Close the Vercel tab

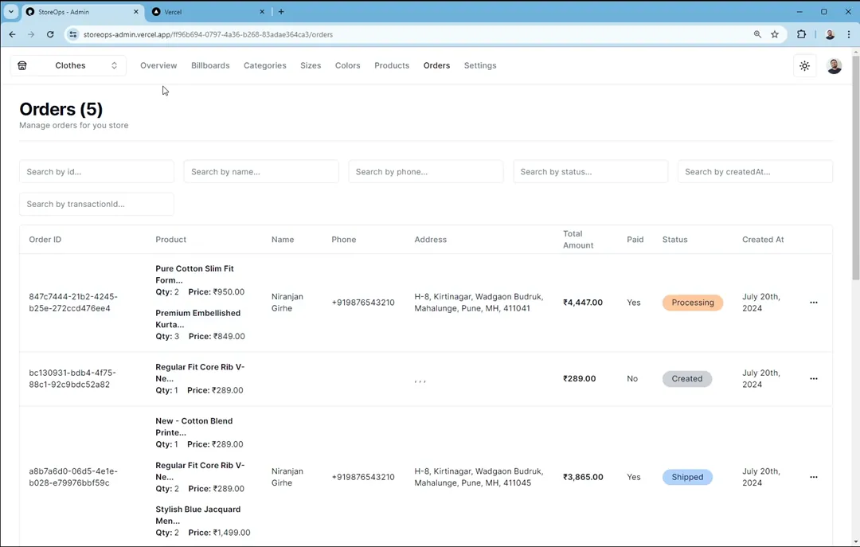tap(262, 11)
